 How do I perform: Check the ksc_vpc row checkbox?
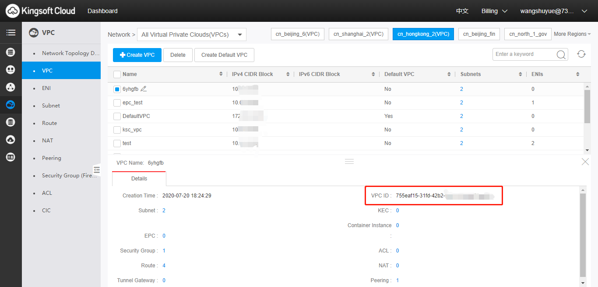click(x=117, y=130)
